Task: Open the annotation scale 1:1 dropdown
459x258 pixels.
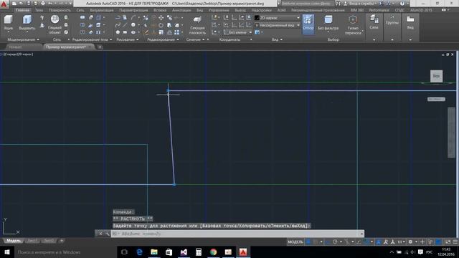Action: tap(401, 242)
